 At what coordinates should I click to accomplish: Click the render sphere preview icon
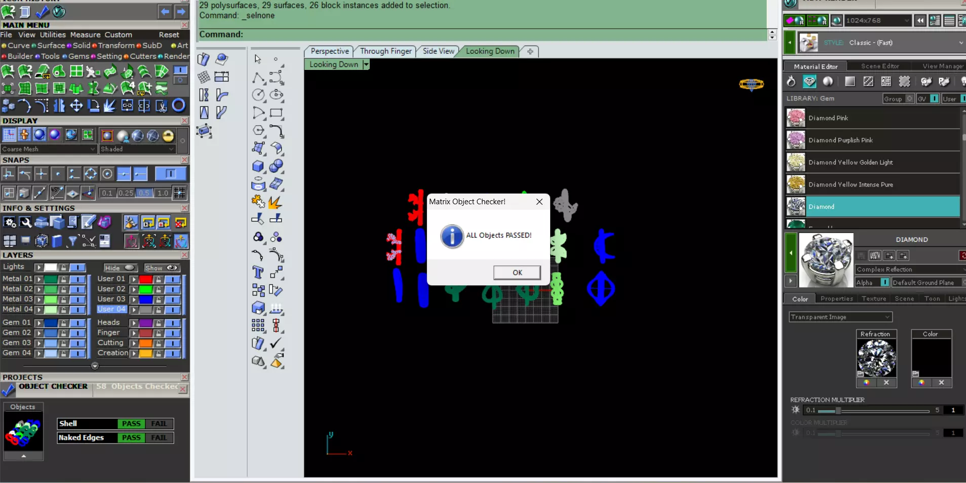click(x=836, y=21)
